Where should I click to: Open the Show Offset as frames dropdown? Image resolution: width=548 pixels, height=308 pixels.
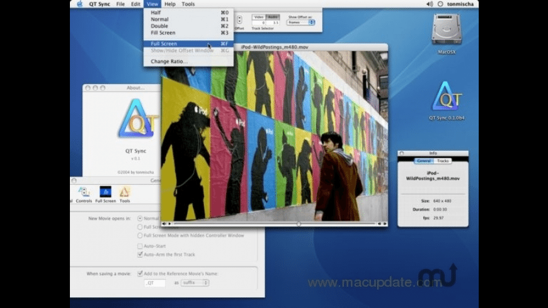point(300,23)
